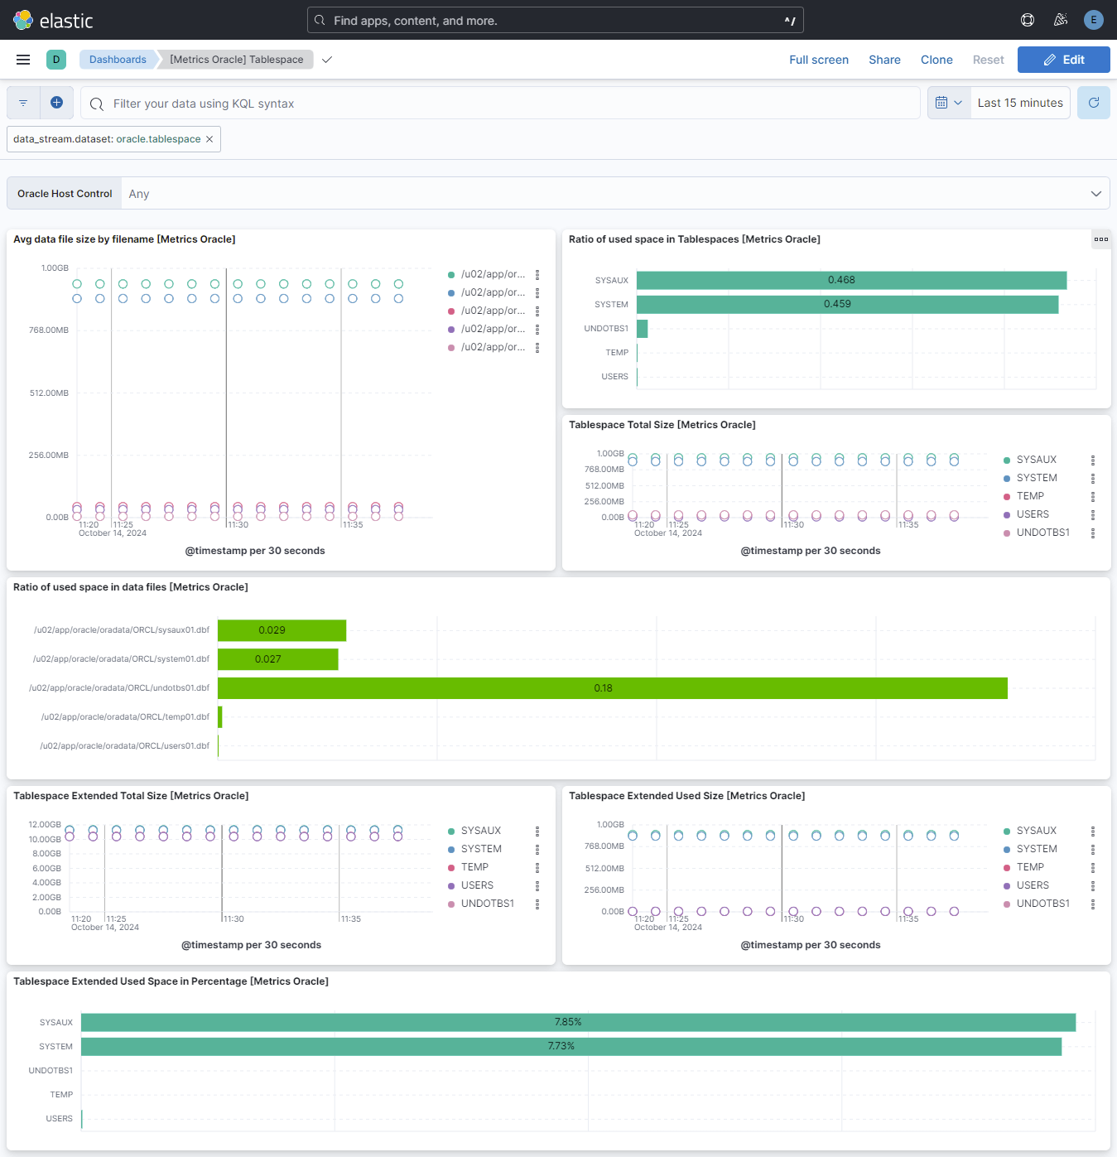Open the main navigation hamburger menu
Screen dimensions: 1117x1157
click(x=23, y=60)
